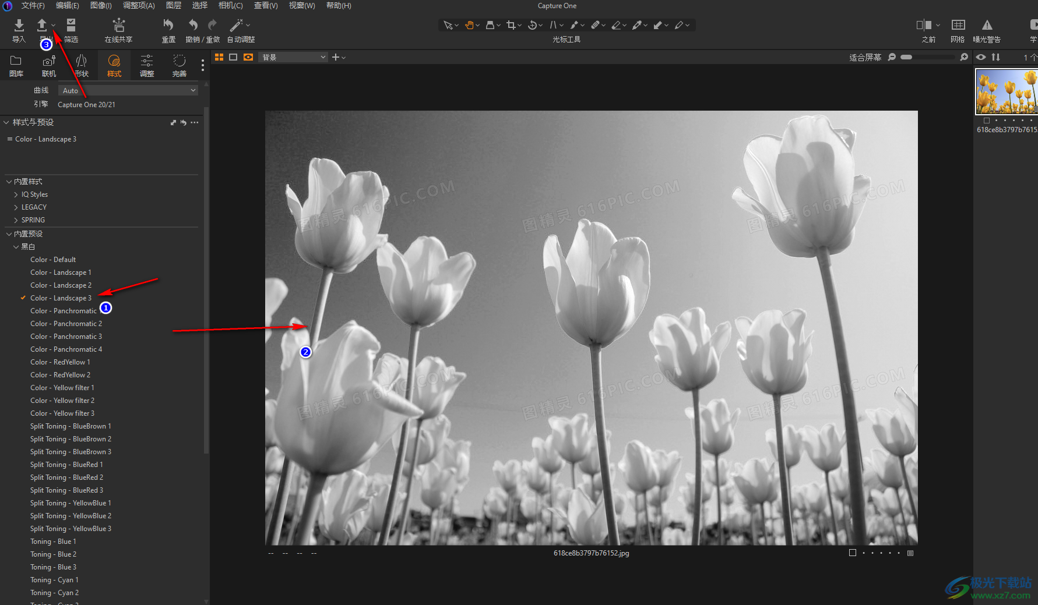Expand the IQ Styles folder
This screenshot has width=1038, height=605.
[x=34, y=194]
